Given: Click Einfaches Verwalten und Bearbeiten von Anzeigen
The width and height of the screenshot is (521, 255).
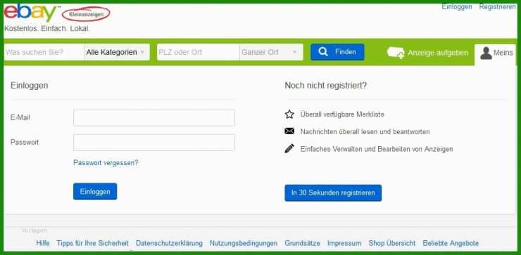Looking at the screenshot, I should tap(377, 149).
